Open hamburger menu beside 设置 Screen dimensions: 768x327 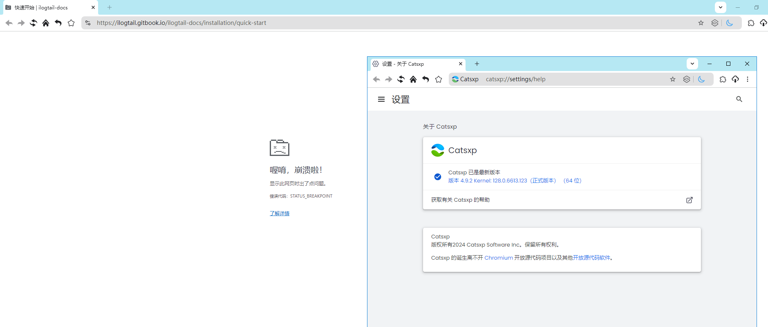pyautogui.click(x=381, y=99)
